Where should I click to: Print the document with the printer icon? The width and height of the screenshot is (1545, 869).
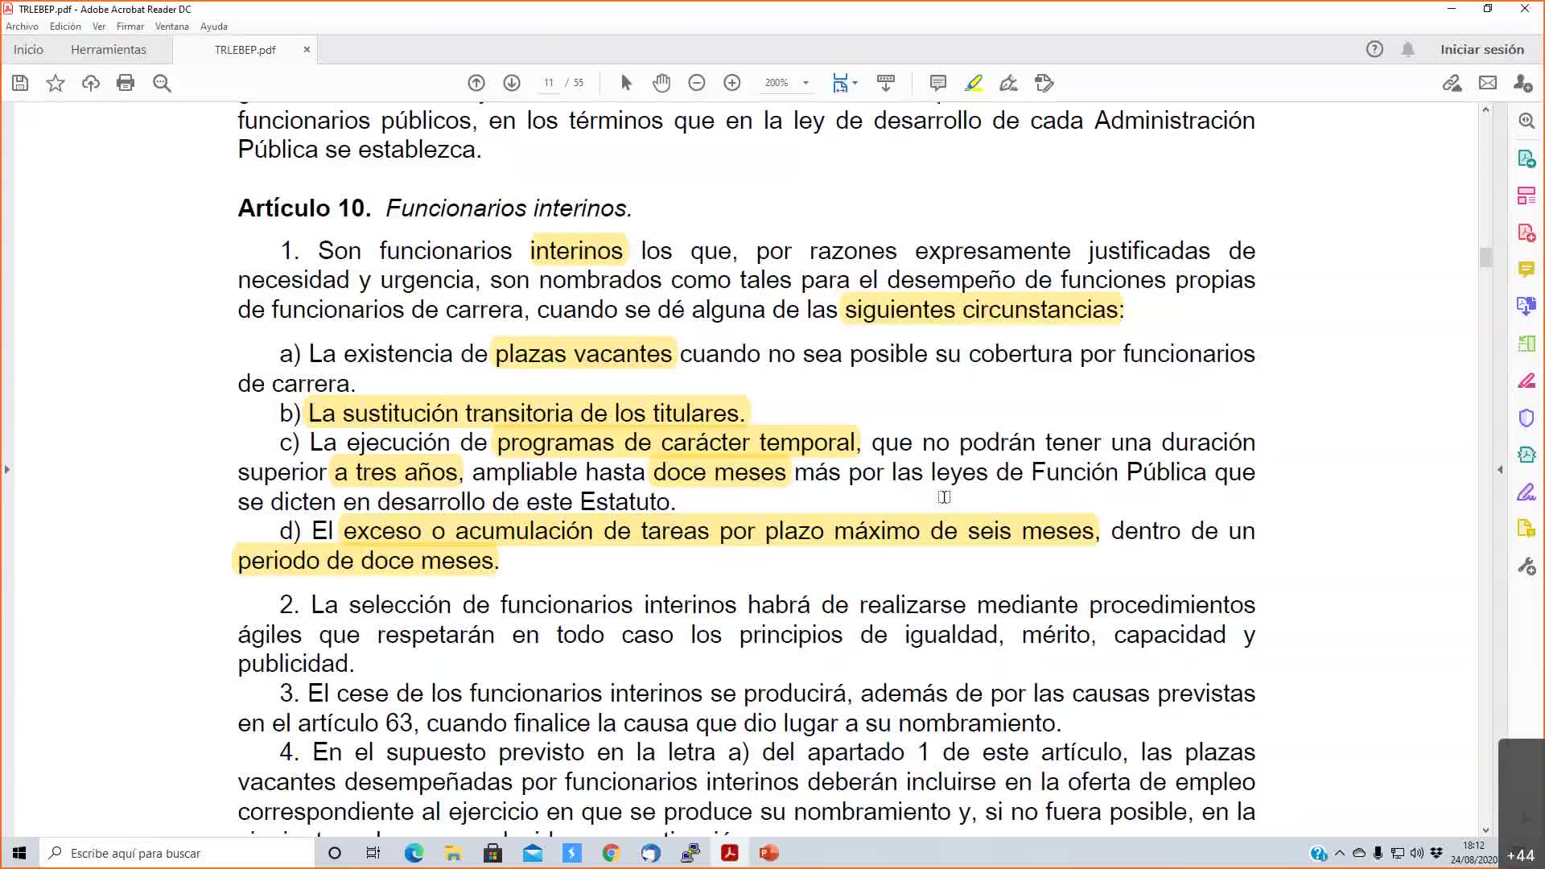(x=126, y=83)
